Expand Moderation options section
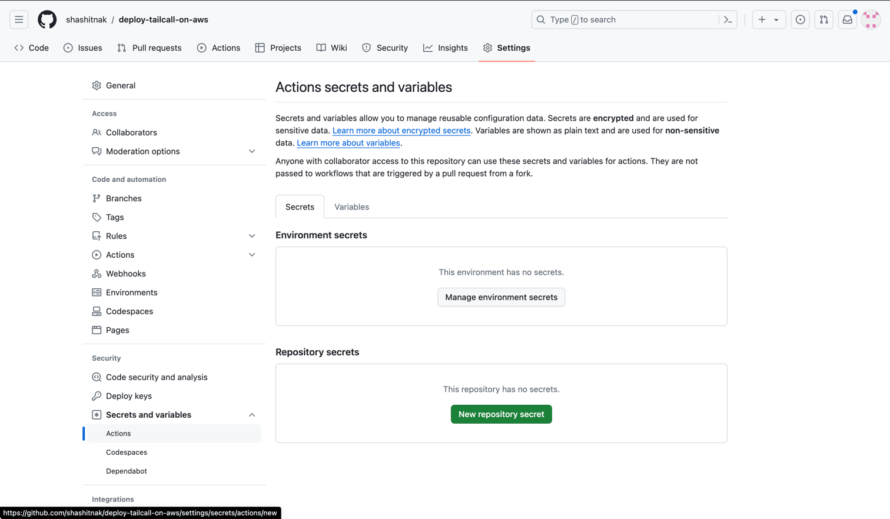This screenshot has width=890, height=519. [251, 151]
